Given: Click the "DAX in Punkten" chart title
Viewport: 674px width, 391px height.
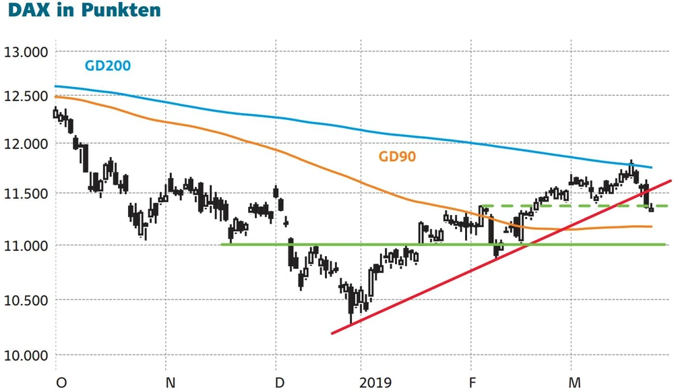Looking at the screenshot, I should point(81,12).
